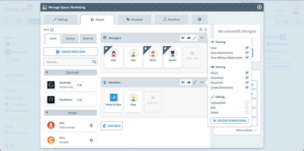Click the shield icon next to Abdi
This screenshot has width=304, height=151.
tap(92, 125)
